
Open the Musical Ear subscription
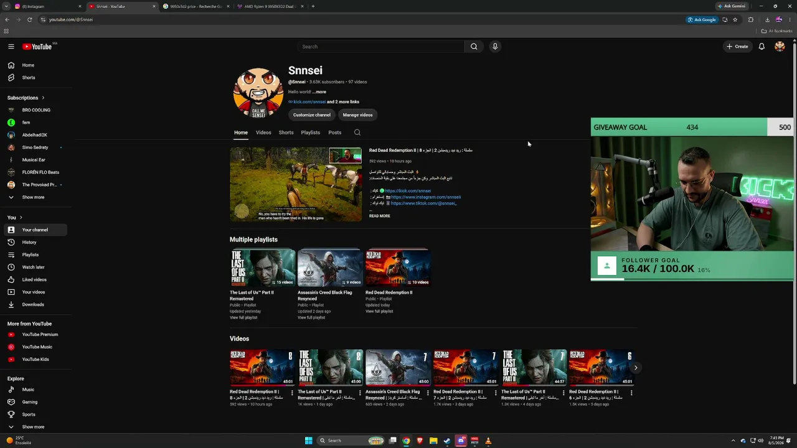[34, 160]
